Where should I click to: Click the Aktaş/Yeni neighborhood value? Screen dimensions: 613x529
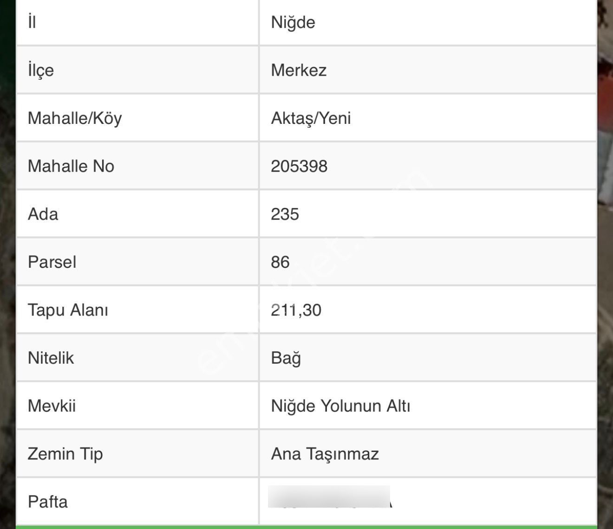pos(311,118)
